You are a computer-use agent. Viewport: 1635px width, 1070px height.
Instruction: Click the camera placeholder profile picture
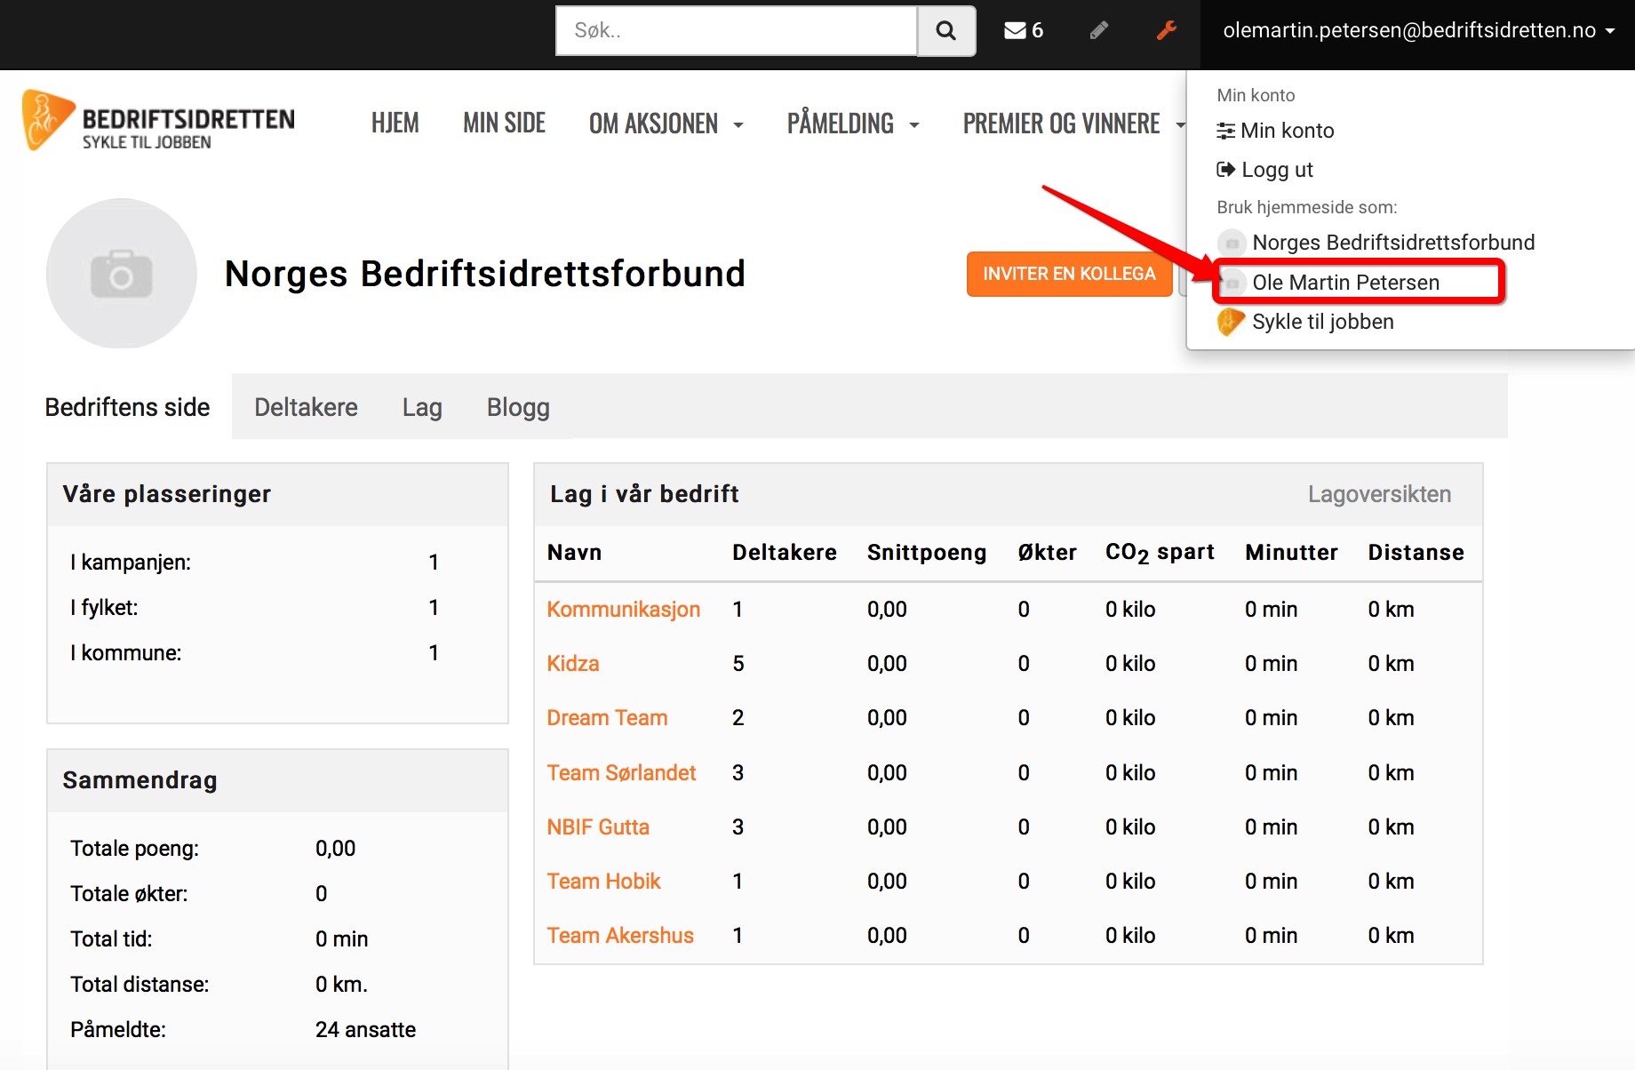tap(122, 274)
